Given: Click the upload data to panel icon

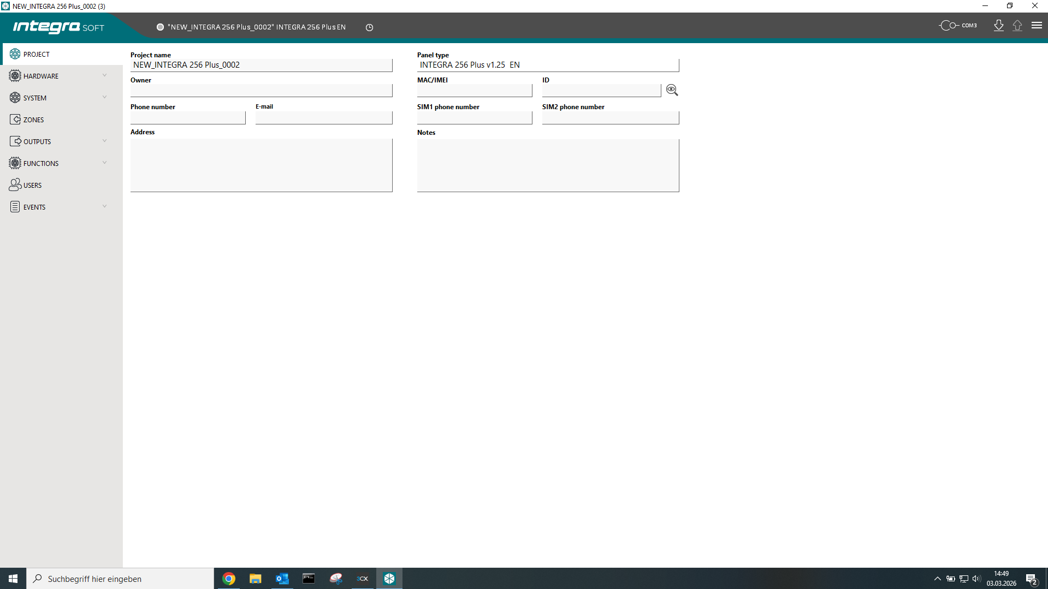Looking at the screenshot, I should 1017,26.
